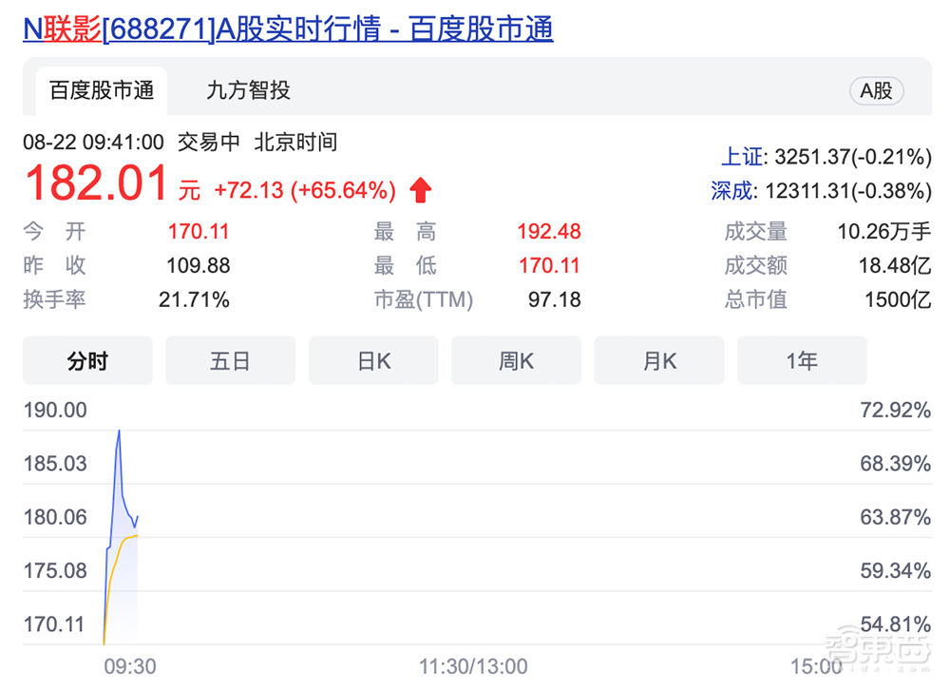Switch to the 百度股市通 tab

pyautogui.click(x=101, y=91)
